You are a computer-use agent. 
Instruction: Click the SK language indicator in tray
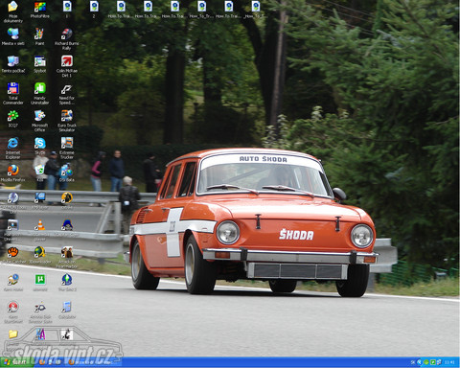[x=413, y=362]
